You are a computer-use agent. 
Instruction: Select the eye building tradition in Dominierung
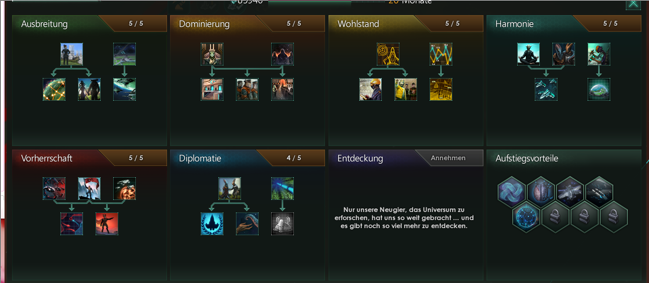click(212, 89)
